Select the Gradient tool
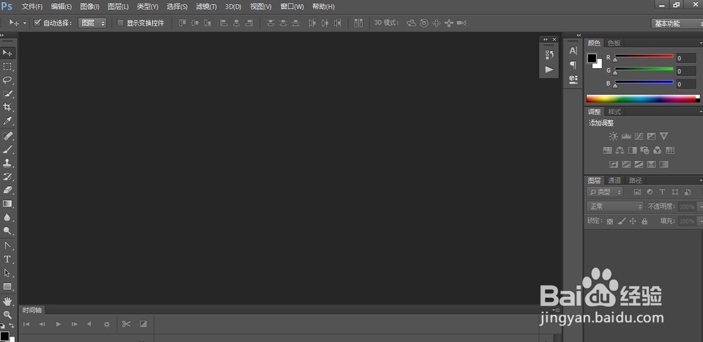 tap(7, 204)
